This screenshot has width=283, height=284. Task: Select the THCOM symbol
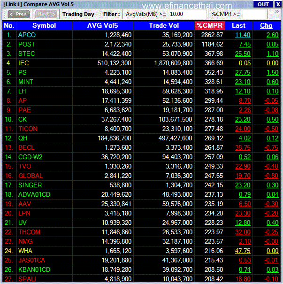(29, 232)
